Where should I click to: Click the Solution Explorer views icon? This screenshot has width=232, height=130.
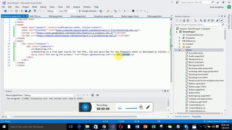188,21
